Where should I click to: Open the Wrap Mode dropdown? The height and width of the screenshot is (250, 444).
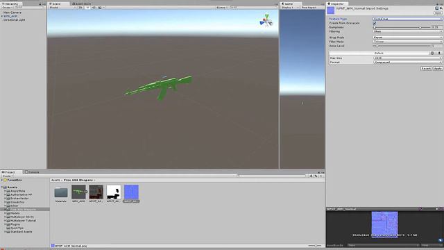point(407,37)
